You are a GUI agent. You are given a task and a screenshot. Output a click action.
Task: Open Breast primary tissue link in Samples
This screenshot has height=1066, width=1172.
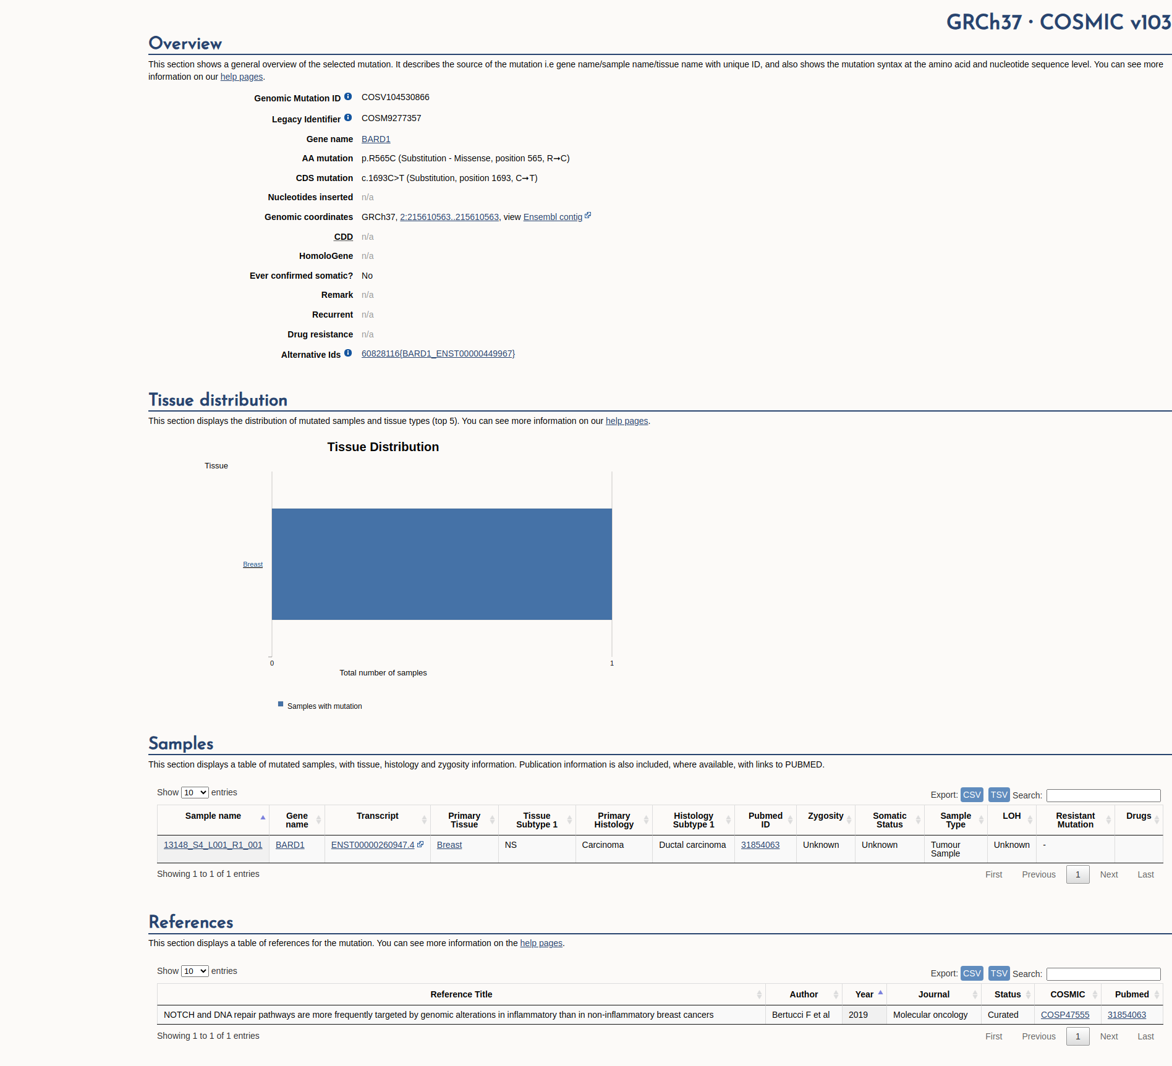[x=449, y=845]
